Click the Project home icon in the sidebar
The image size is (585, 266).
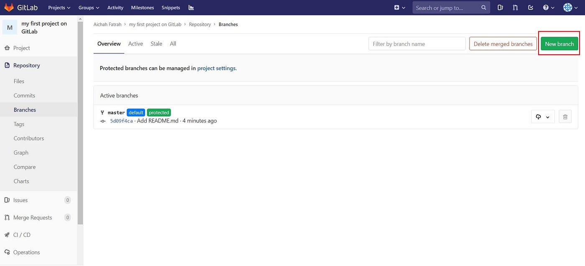click(x=7, y=48)
